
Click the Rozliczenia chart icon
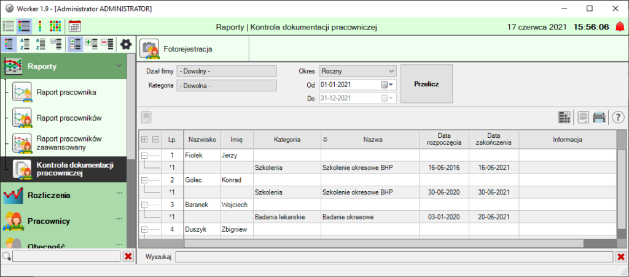(12, 195)
